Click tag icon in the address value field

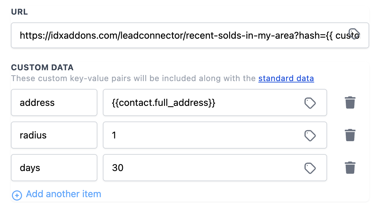coord(310,103)
